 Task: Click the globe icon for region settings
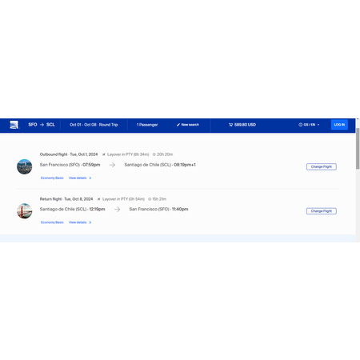pos(300,125)
